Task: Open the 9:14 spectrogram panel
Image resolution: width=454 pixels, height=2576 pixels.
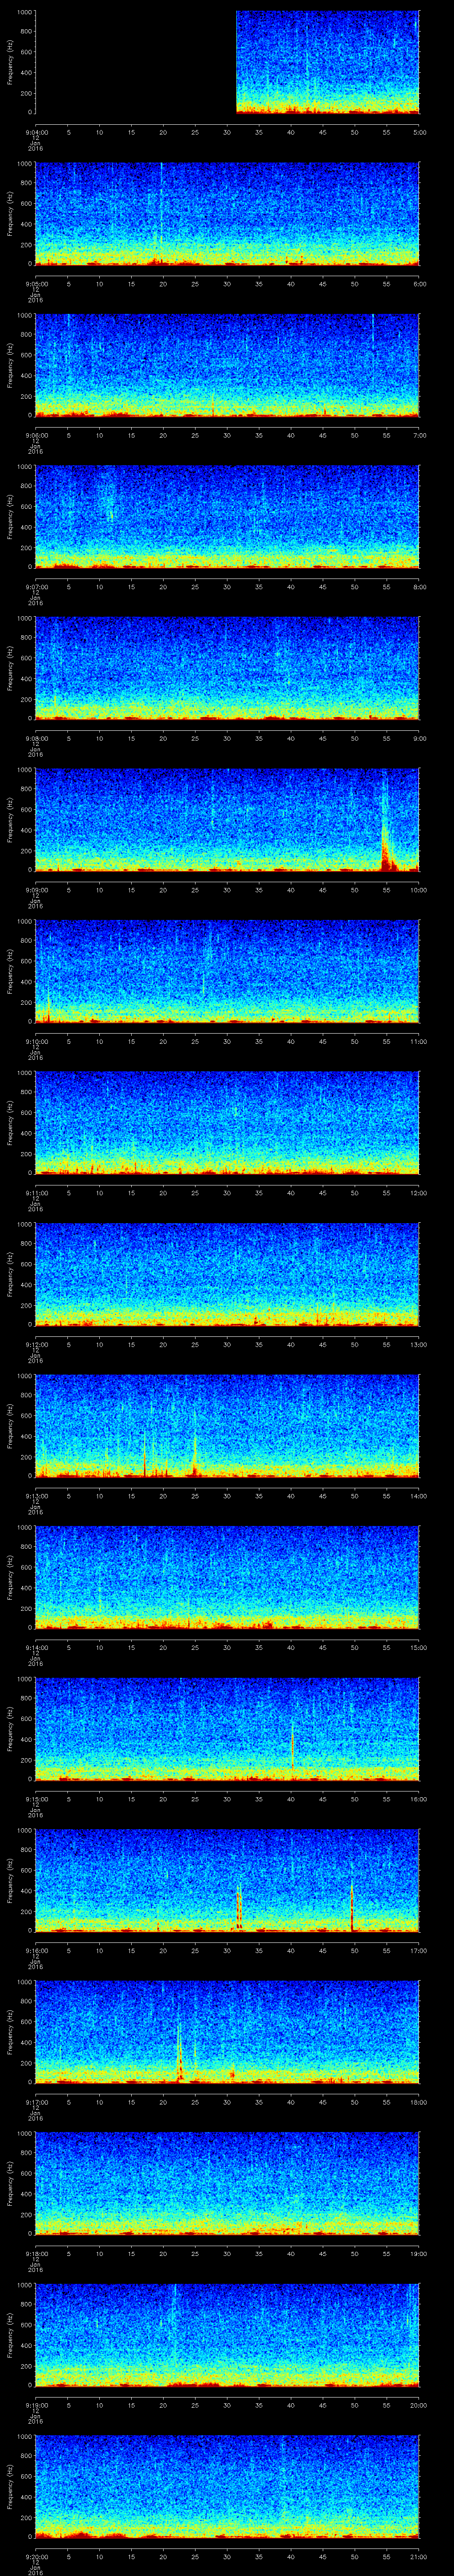Action: pos(227,1577)
